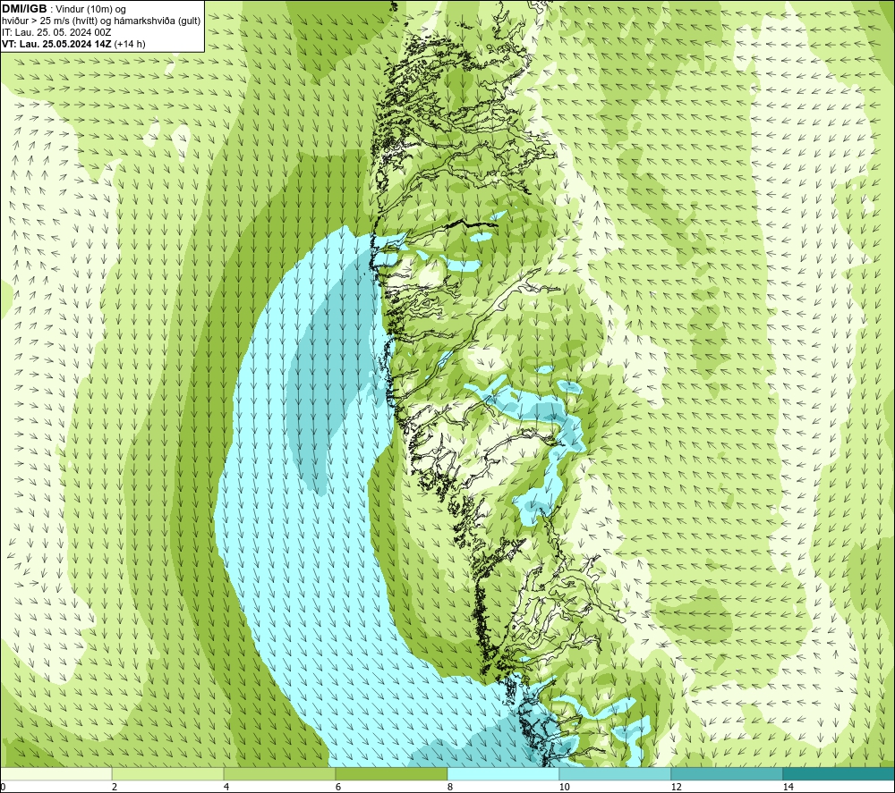Click the 6–8 dark green scale segment
The width and height of the screenshot is (895, 793).
pyautogui.click(x=392, y=773)
